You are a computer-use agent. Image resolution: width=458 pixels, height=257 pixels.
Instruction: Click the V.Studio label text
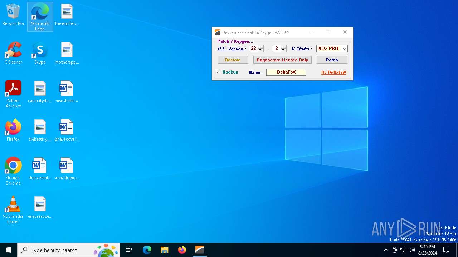tap(301, 49)
